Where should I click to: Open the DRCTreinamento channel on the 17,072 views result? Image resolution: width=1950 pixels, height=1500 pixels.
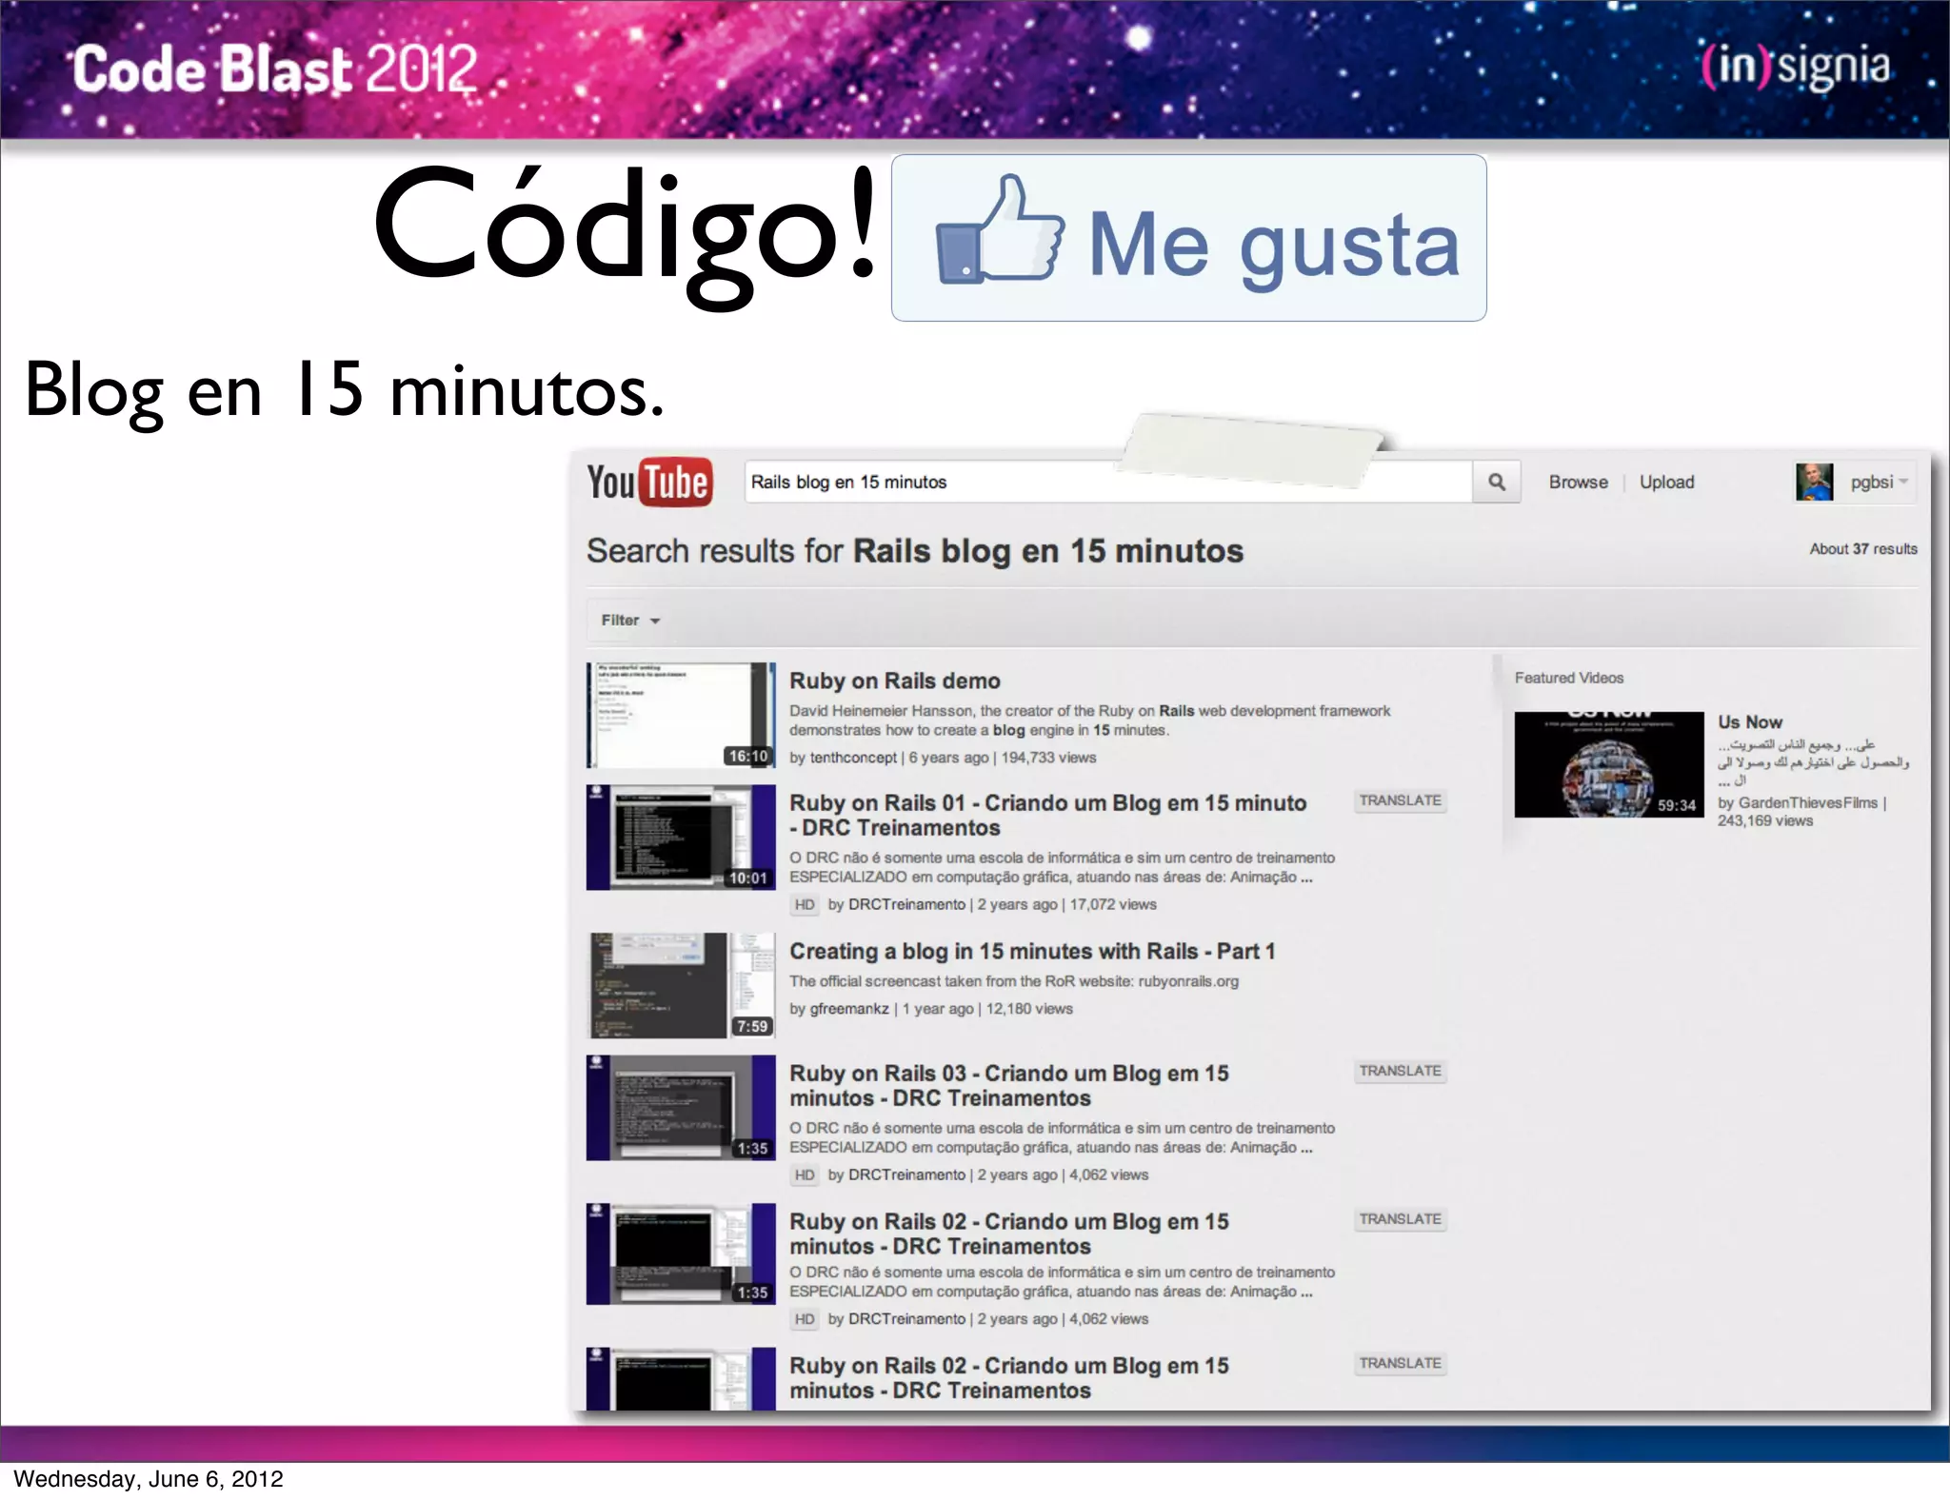pyautogui.click(x=906, y=904)
